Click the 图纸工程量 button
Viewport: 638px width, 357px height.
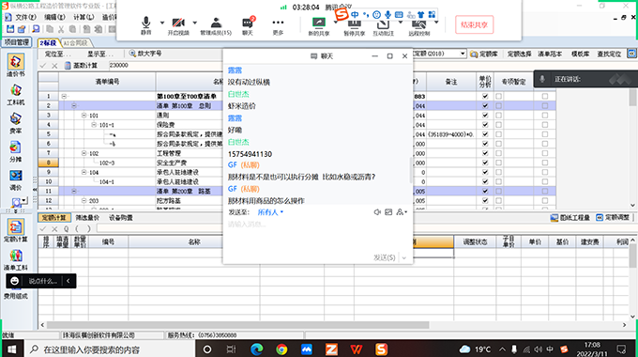[570, 218]
